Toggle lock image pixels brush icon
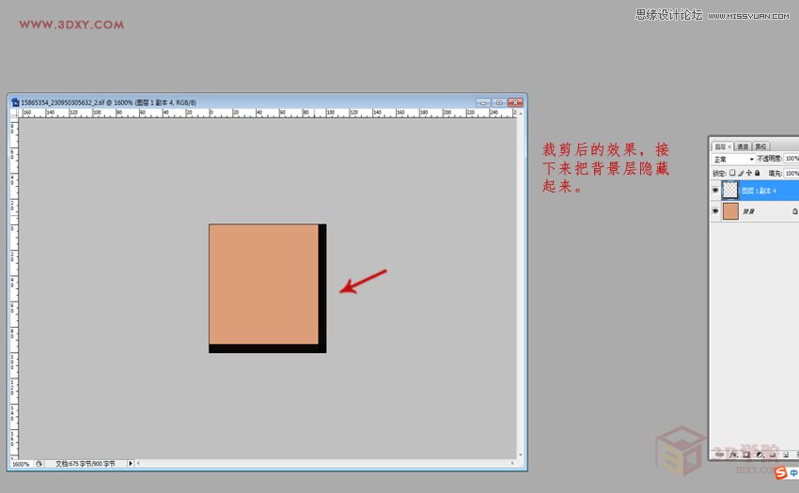 741,173
